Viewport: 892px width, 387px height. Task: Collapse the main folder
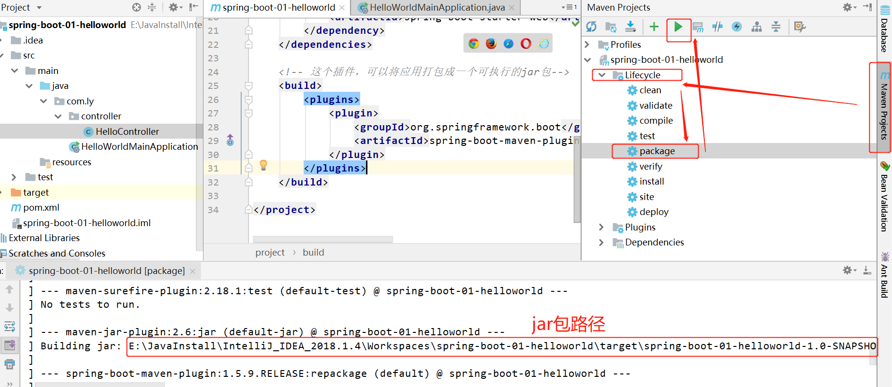pyautogui.click(x=15, y=71)
